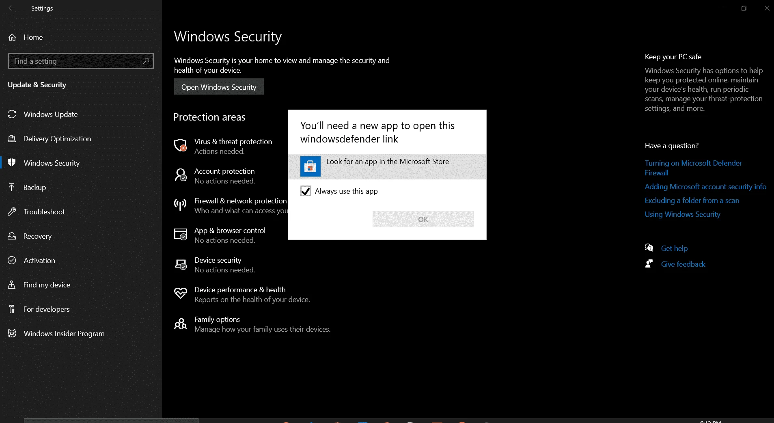
Task: Click the Microsoft Store icon in dialog
Action: [310, 166]
